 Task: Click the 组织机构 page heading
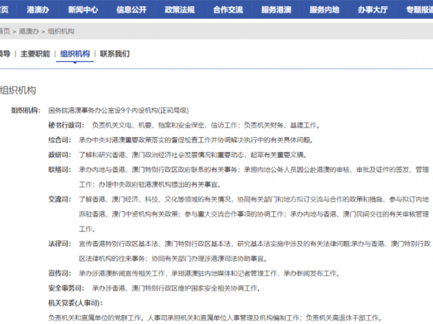click(x=18, y=90)
